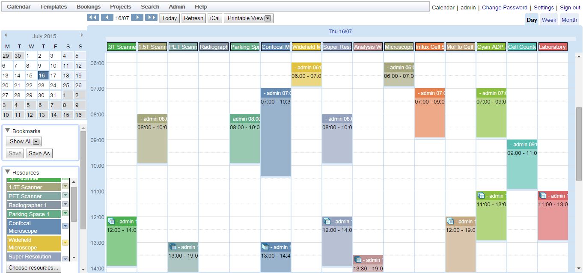Open the PET Scanner resource dropdown arrow

(65, 195)
